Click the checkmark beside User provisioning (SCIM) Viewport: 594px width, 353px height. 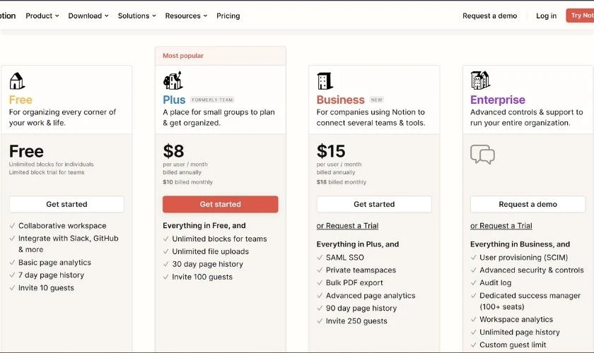[474, 258]
